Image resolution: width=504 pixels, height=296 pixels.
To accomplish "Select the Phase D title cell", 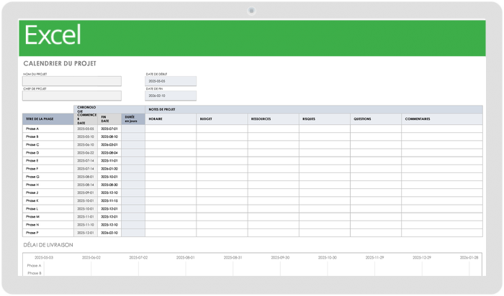I will (x=48, y=152).
